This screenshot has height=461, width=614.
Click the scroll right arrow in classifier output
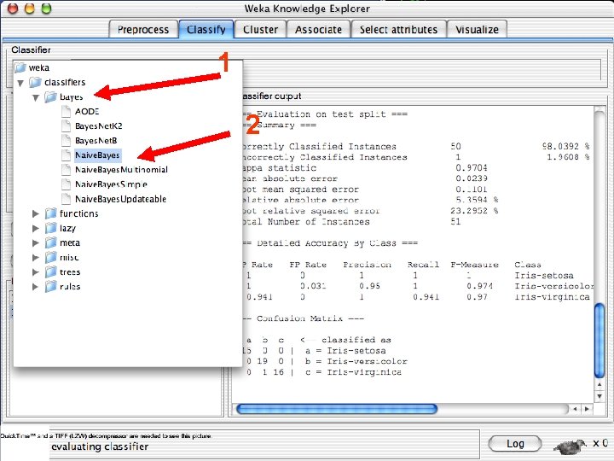point(587,409)
